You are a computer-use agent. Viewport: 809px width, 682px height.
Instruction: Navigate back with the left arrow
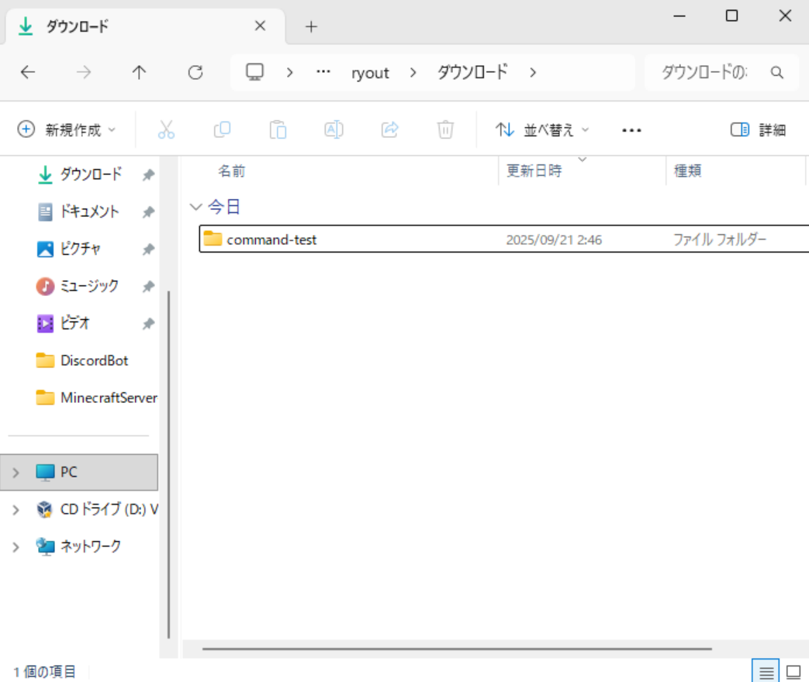coord(28,72)
